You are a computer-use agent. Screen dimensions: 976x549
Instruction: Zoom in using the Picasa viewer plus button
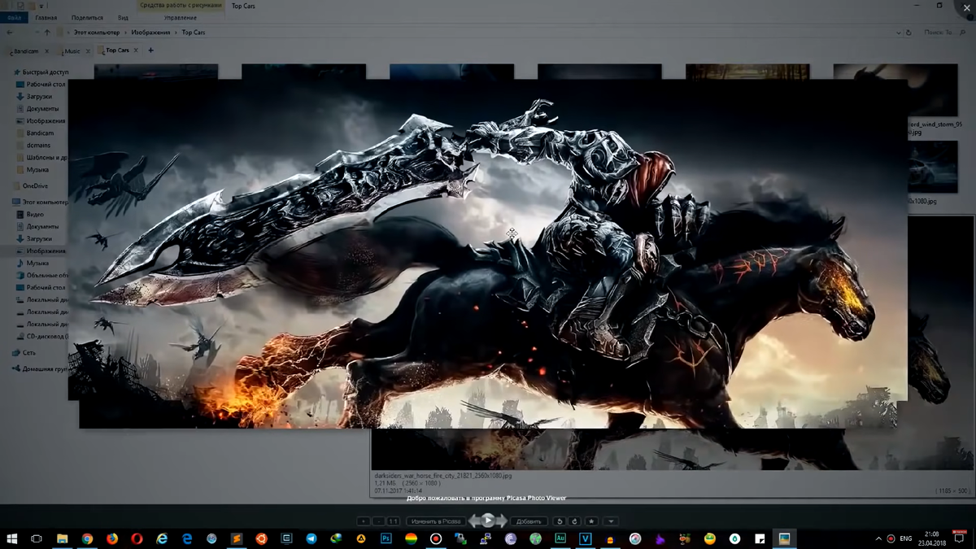364,521
